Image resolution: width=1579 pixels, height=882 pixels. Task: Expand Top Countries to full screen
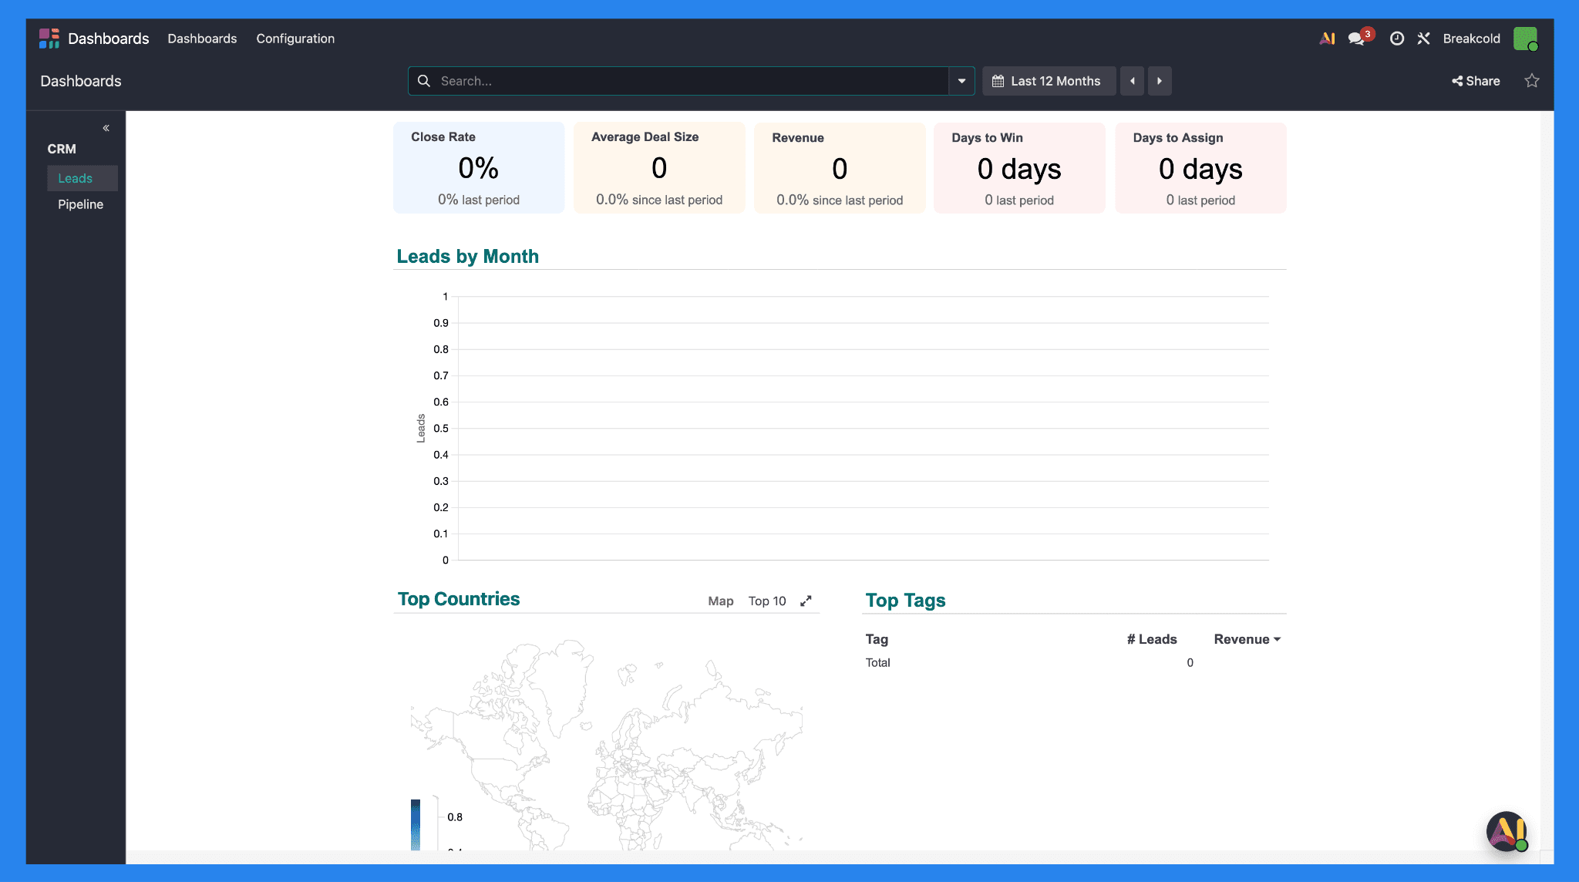[x=806, y=601]
